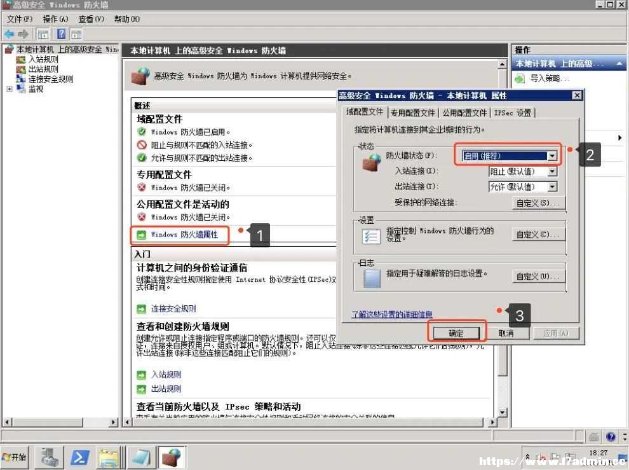Click the 开始 Start button
This screenshot has width=629, height=470.
[14, 457]
